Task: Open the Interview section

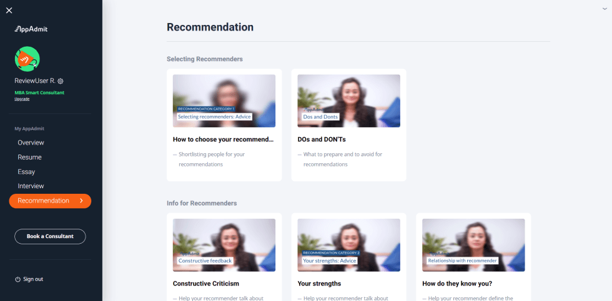Action: 31,186
